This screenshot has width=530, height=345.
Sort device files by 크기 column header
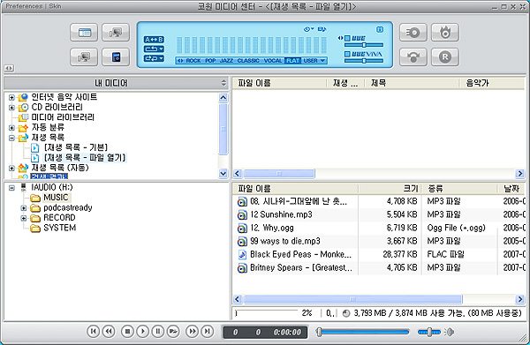point(390,188)
